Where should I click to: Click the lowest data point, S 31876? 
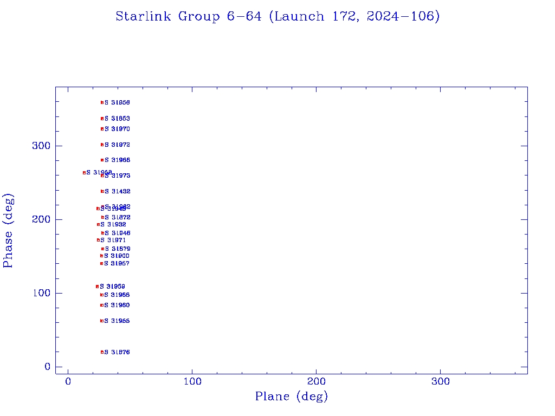point(102,352)
